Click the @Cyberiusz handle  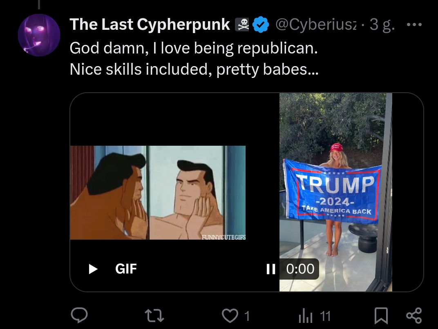(316, 25)
